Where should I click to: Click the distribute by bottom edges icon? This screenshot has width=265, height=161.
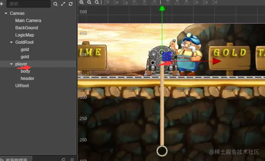(x=187, y=2)
